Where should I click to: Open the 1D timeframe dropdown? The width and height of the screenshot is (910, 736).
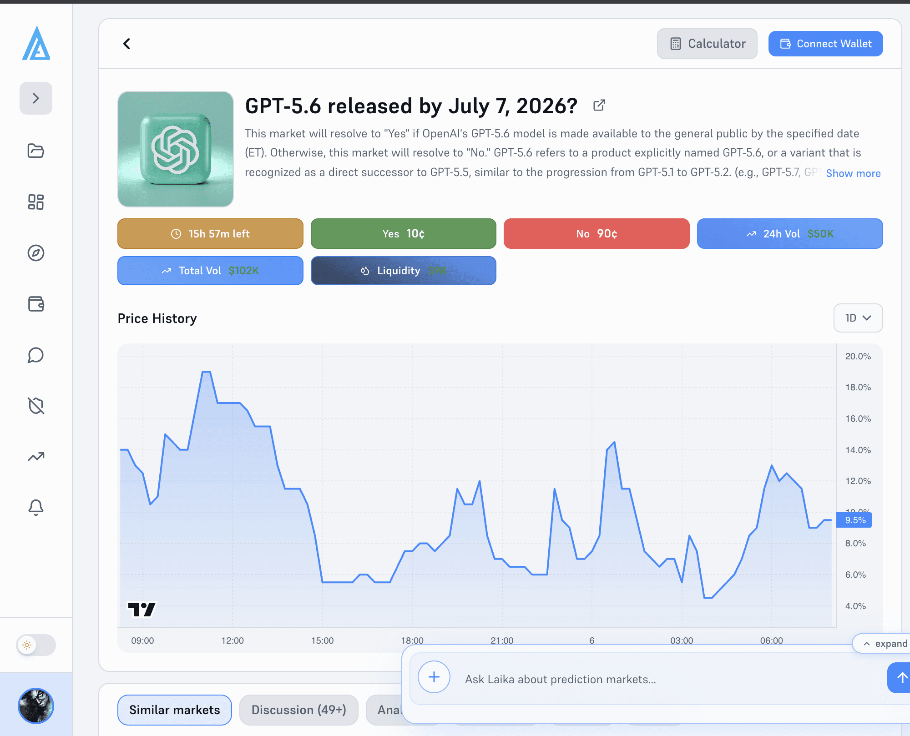(858, 318)
